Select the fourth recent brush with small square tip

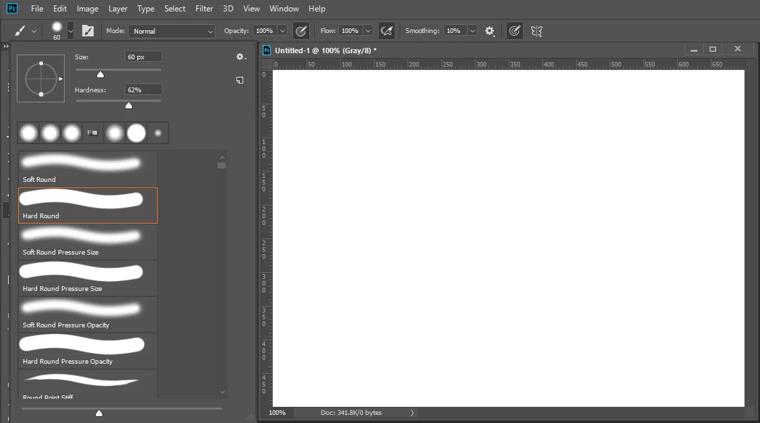click(x=92, y=133)
